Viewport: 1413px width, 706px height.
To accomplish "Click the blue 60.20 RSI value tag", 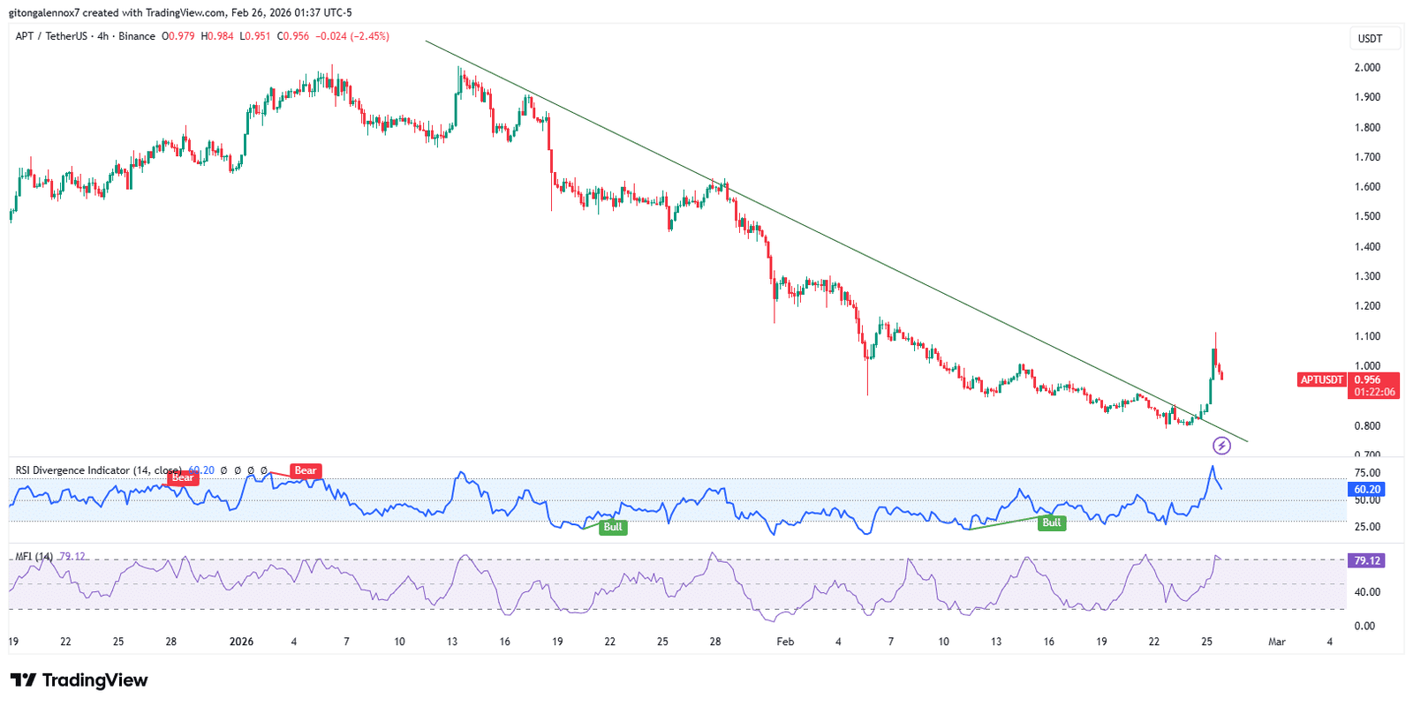I will (1366, 490).
